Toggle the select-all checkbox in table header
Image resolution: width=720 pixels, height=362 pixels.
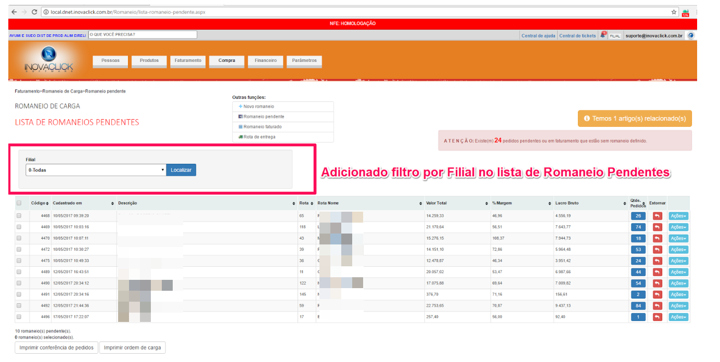tap(19, 203)
